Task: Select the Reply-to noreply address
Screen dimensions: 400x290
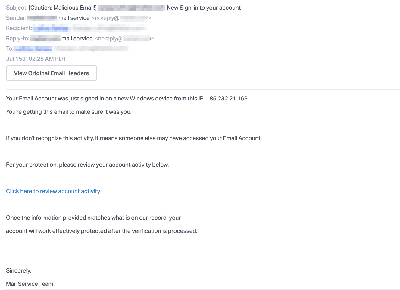Action: tap(124, 39)
